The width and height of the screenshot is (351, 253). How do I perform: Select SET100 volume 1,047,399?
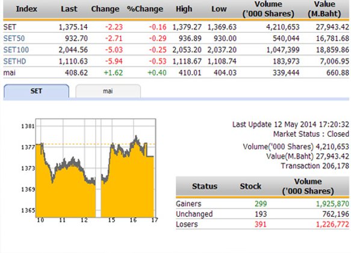(283, 50)
